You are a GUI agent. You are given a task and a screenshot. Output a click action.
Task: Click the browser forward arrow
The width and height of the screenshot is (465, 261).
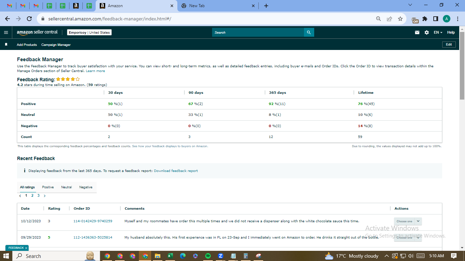point(18,19)
